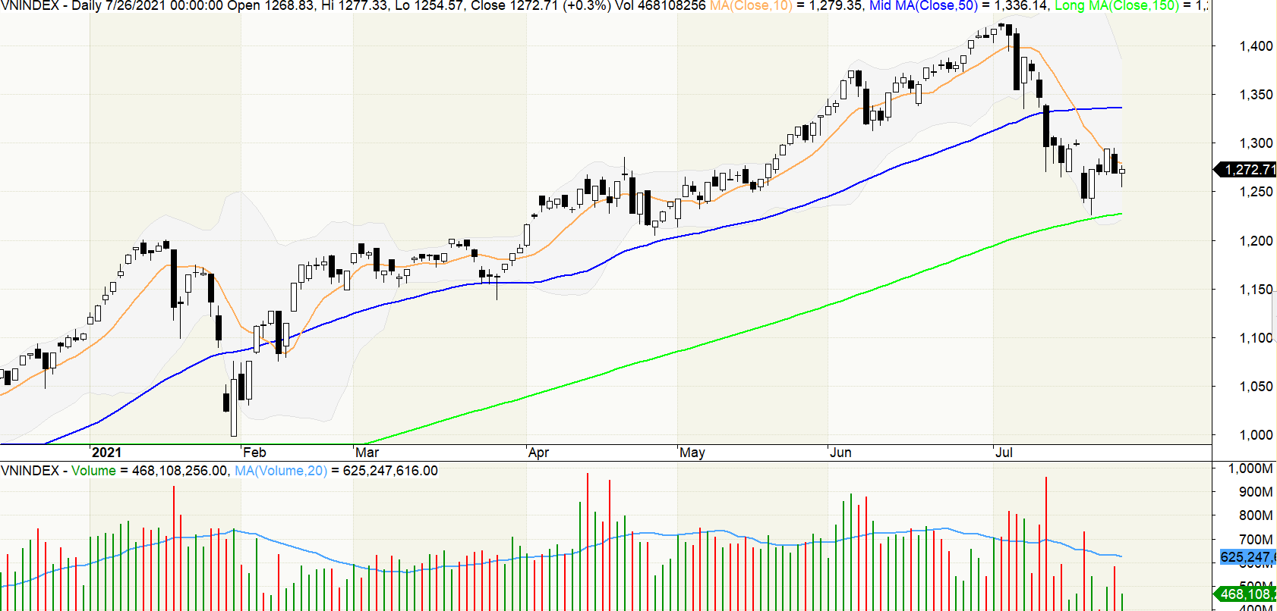Click the 468,108 volume value tag
1277x611 pixels.
click(1246, 594)
